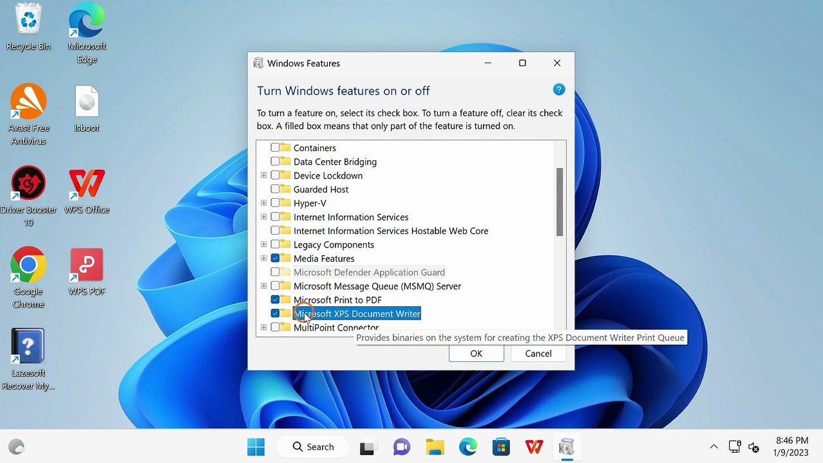Expand the Media Features node
Image resolution: width=823 pixels, height=463 pixels.
tap(263, 259)
